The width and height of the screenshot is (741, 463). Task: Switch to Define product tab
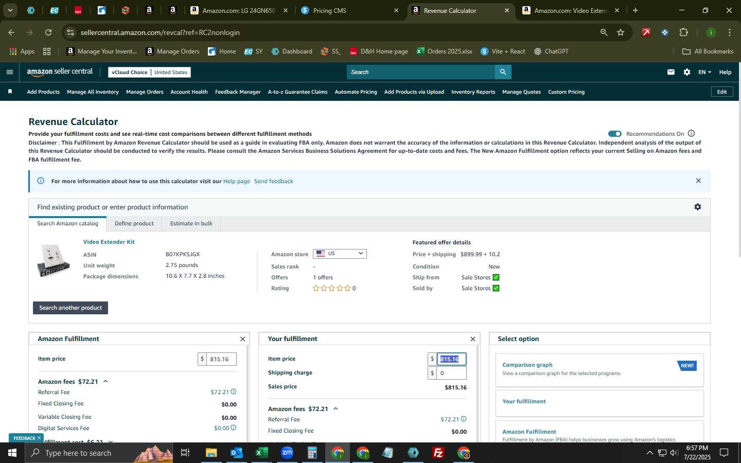[x=134, y=223]
